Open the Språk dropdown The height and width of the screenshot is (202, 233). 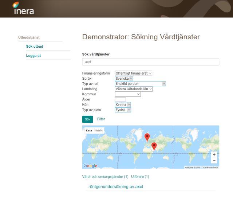pyautogui.click(x=124, y=78)
